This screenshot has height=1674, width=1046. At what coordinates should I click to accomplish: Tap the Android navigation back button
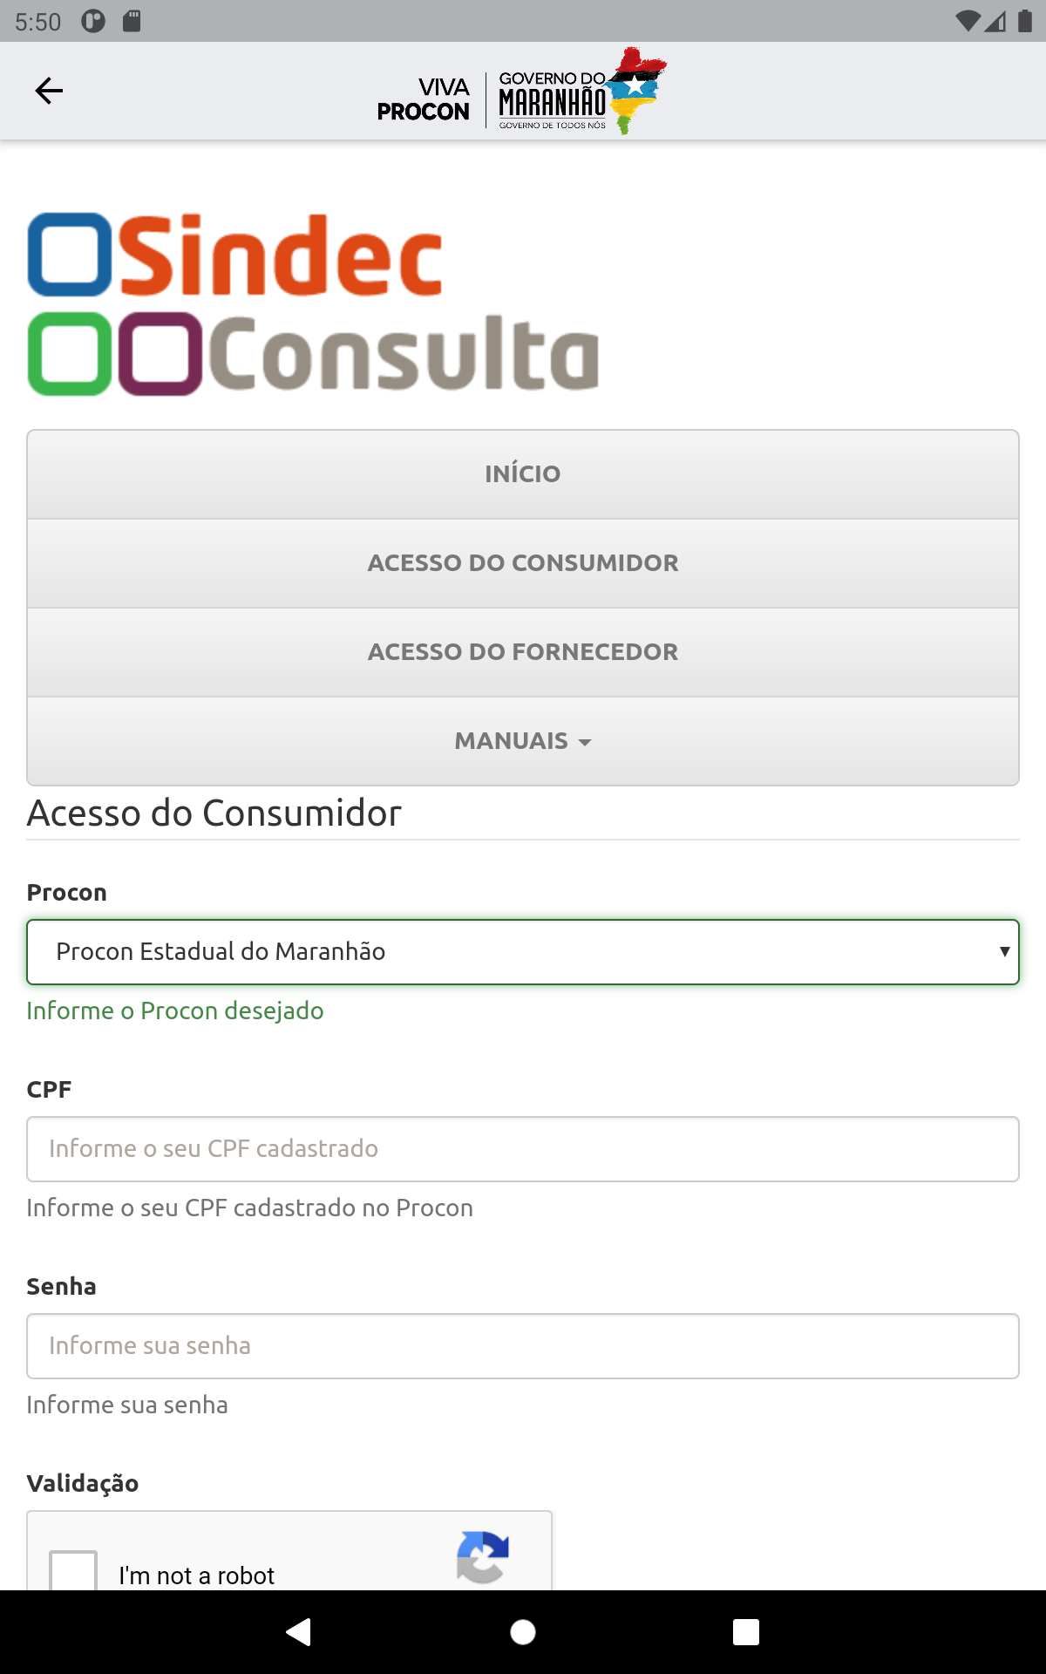[x=299, y=1633]
